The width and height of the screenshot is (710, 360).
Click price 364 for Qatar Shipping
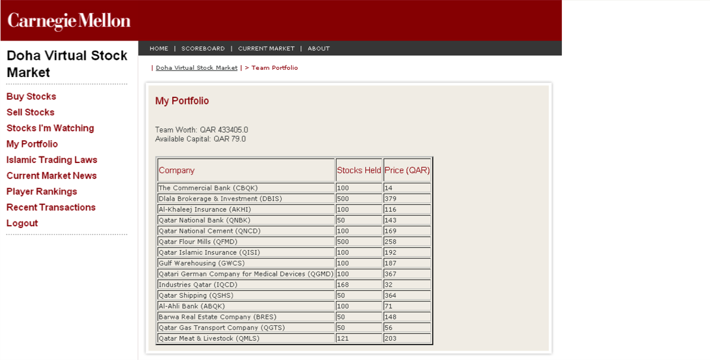click(407, 296)
